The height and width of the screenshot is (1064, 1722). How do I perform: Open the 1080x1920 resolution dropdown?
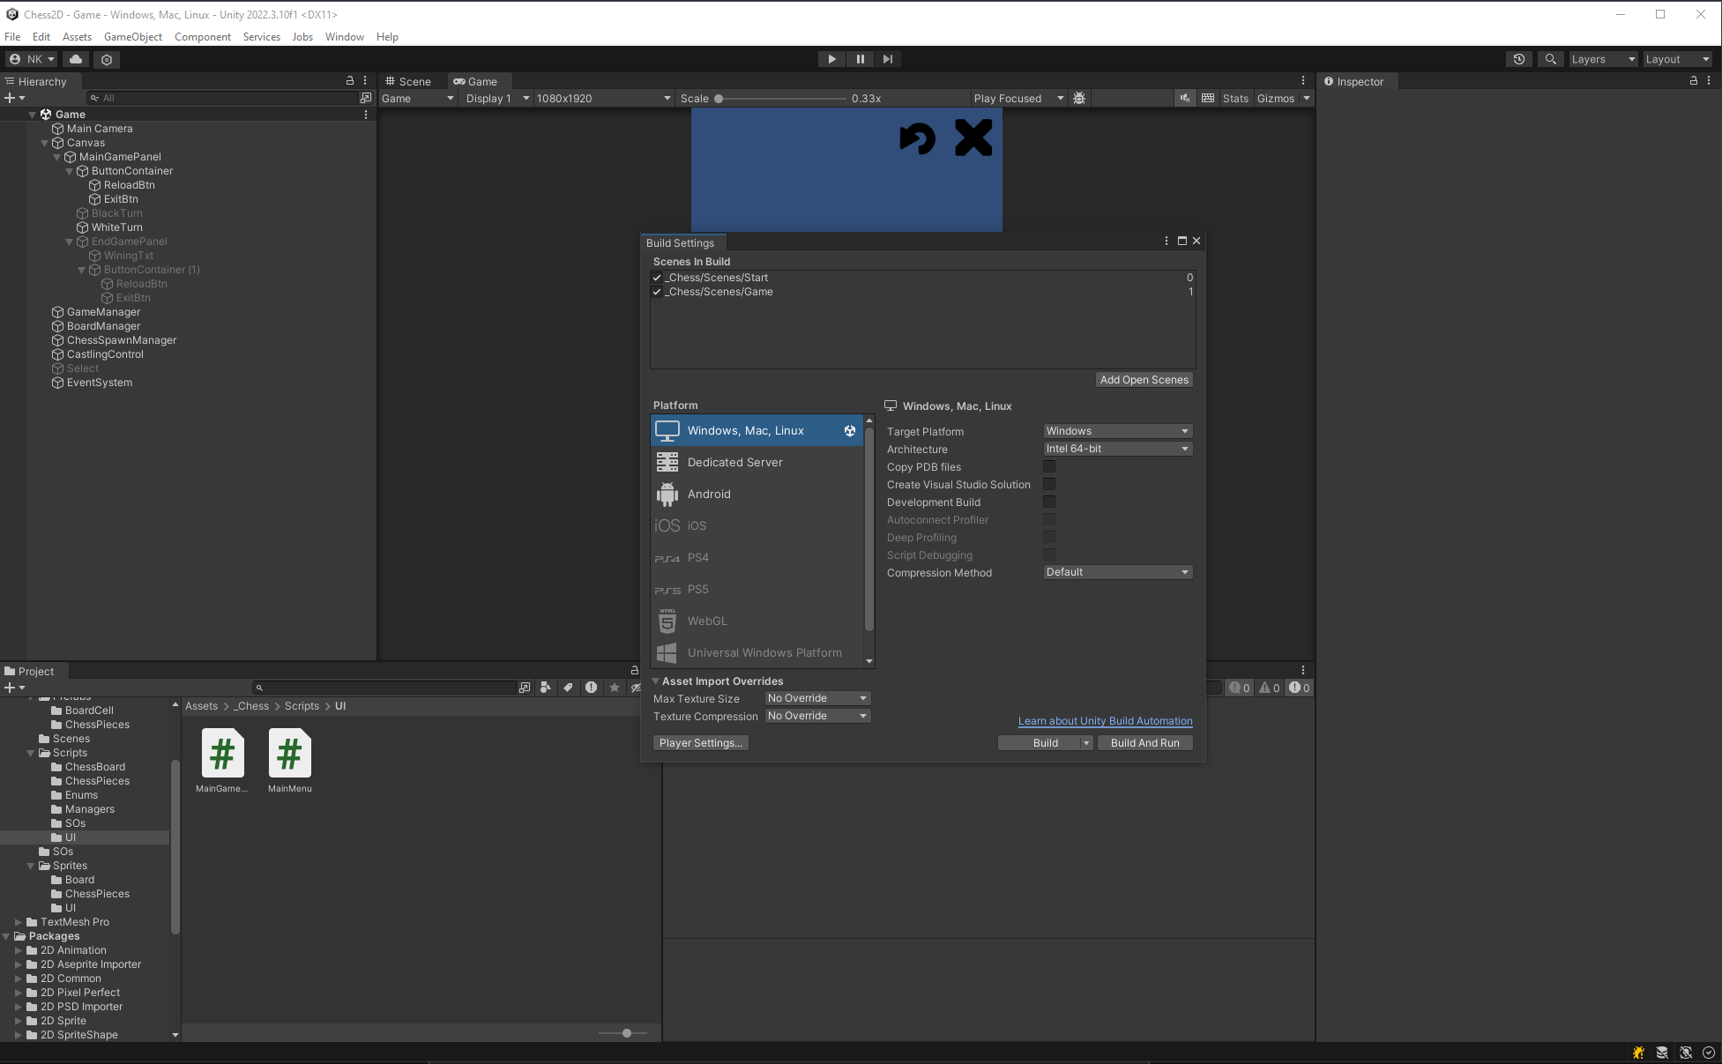pos(603,98)
